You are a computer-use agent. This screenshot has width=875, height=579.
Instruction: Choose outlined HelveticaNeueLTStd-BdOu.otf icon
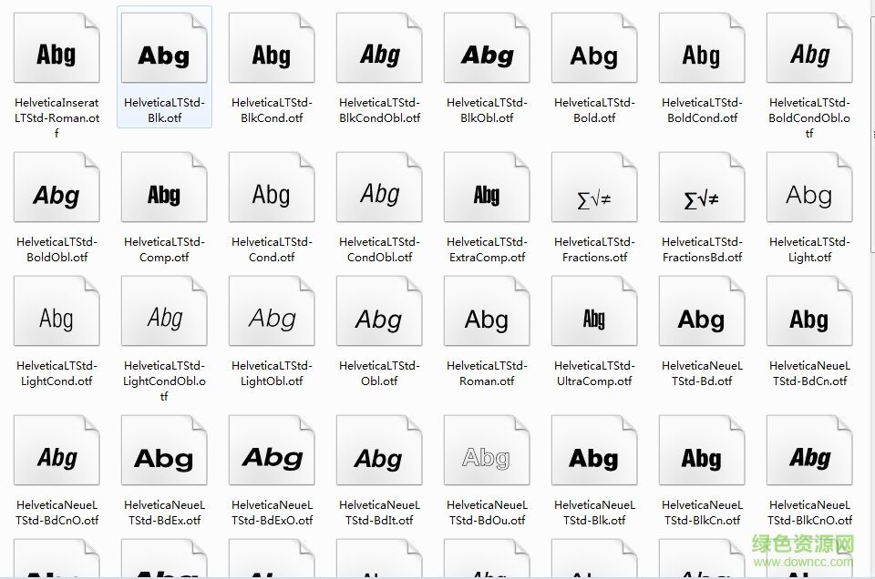[487, 451]
